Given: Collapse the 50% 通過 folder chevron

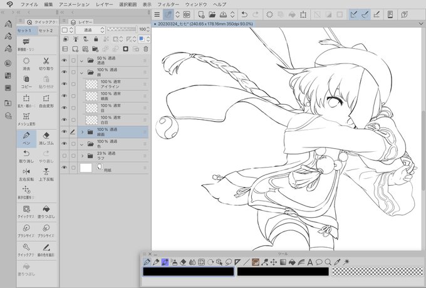Looking at the screenshot, I should click(x=82, y=61).
